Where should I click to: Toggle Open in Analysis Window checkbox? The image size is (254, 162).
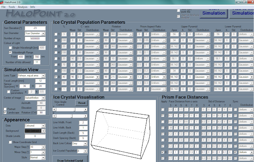pyautogui.click(x=178, y=16)
